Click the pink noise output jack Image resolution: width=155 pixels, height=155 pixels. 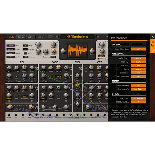pyautogui.click(x=16, y=115)
